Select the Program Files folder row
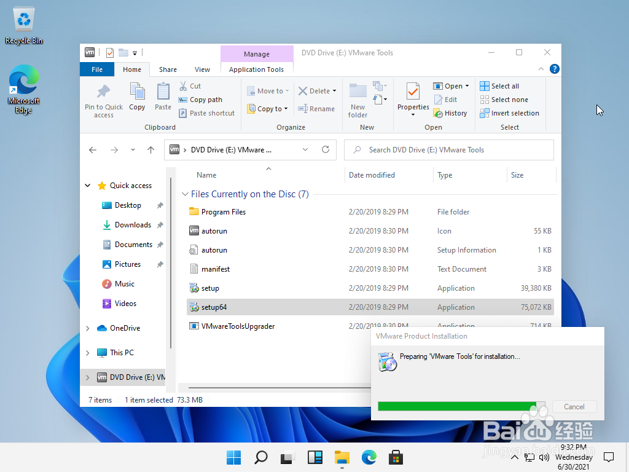The height and width of the screenshot is (472, 629). pos(370,212)
